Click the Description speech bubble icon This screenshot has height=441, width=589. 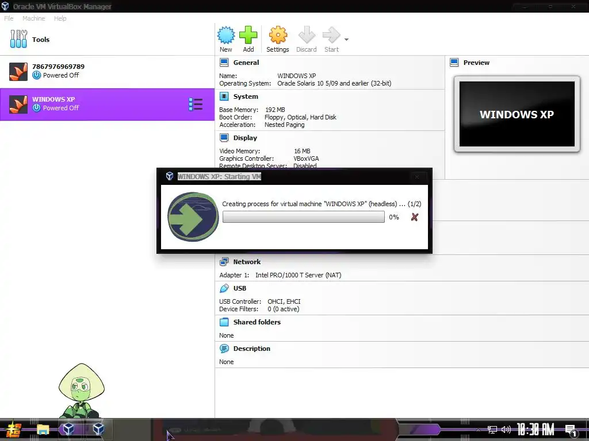coord(224,349)
